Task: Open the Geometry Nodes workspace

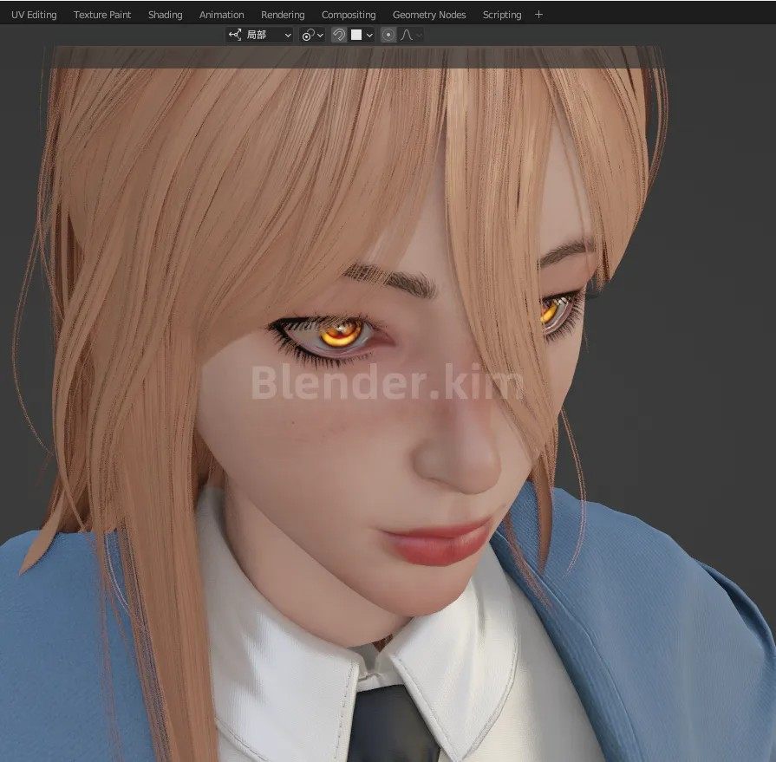Action: pyautogui.click(x=429, y=15)
